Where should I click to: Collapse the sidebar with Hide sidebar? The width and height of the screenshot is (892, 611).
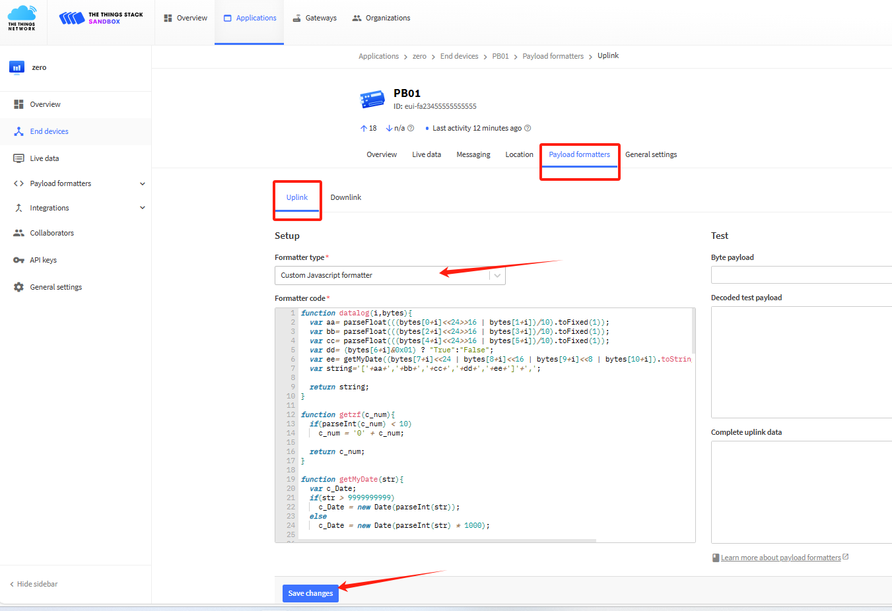pos(34,584)
